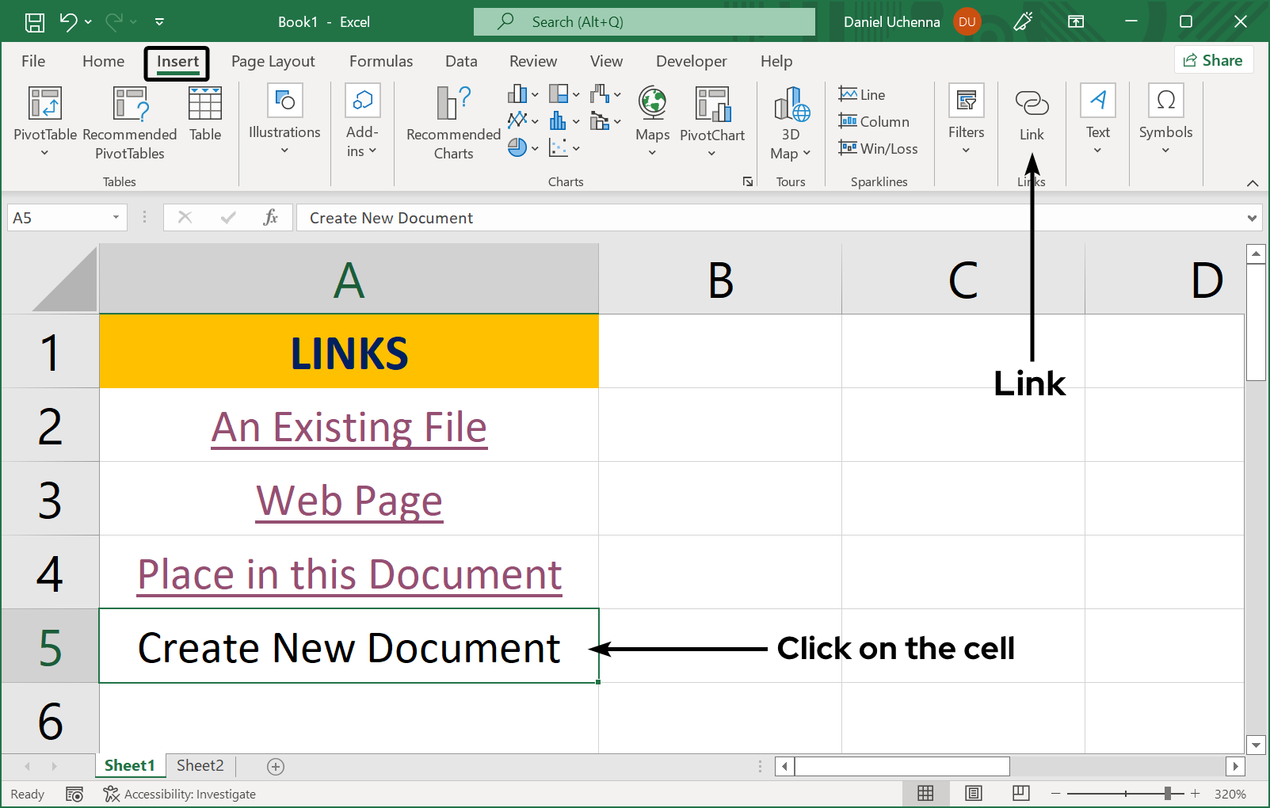This screenshot has width=1270, height=808.
Task: Insert a Link
Action: coord(1031,115)
